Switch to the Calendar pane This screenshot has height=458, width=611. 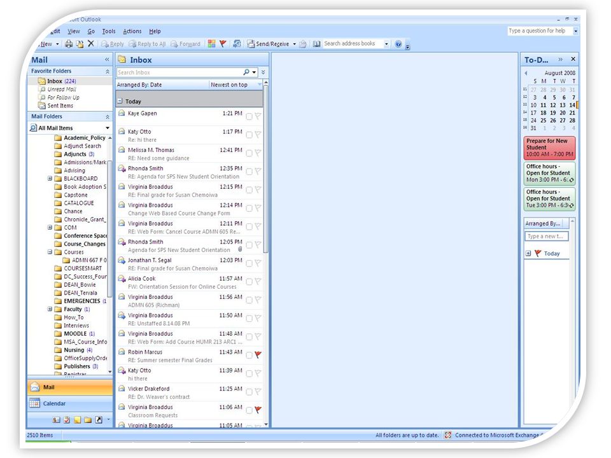[70, 403]
